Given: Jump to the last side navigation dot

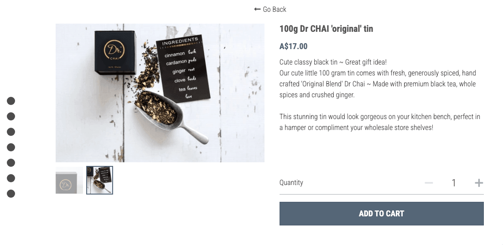Looking at the screenshot, I should [x=11, y=194].
